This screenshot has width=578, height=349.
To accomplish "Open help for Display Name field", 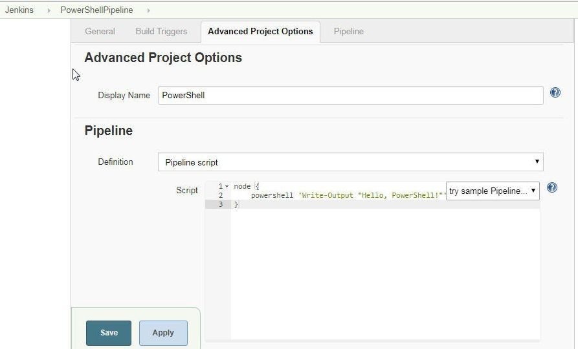I will [x=555, y=92].
